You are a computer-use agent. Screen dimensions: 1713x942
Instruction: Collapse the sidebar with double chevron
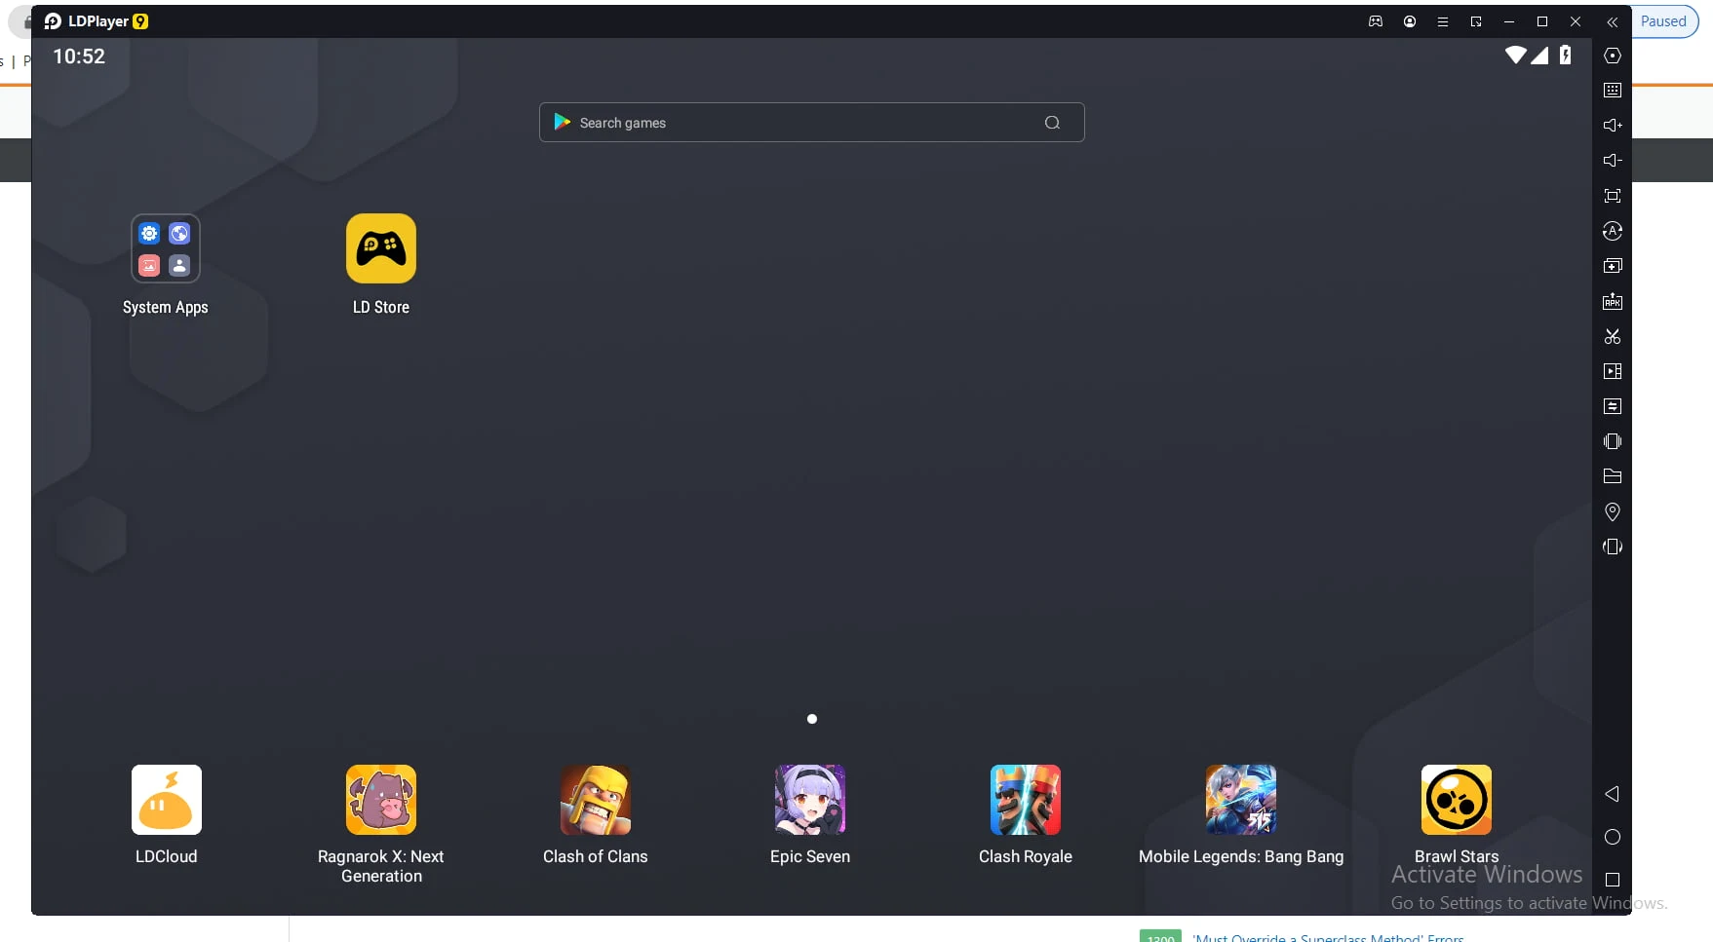[1613, 21]
